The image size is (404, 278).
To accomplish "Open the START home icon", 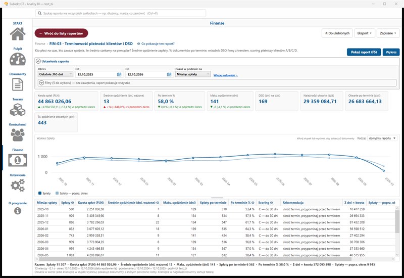I will pos(18,34).
